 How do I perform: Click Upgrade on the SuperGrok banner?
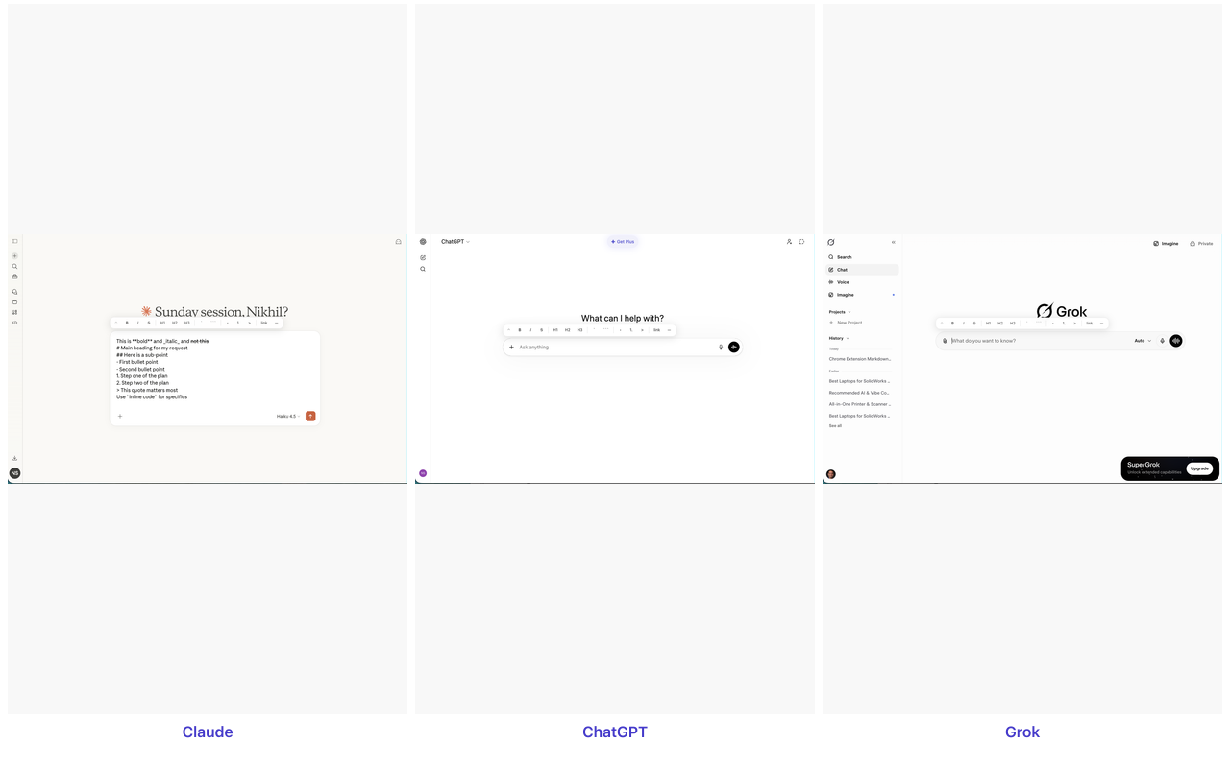[1199, 468]
